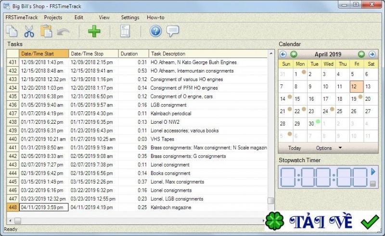Select row header 440
The width and height of the screenshot is (385, 236).
13,139
